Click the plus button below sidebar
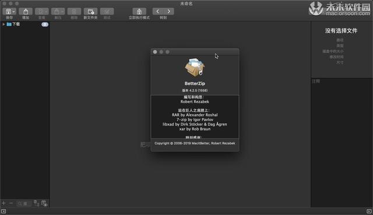The height and width of the screenshot is (215, 373). pyautogui.click(x=3, y=203)
